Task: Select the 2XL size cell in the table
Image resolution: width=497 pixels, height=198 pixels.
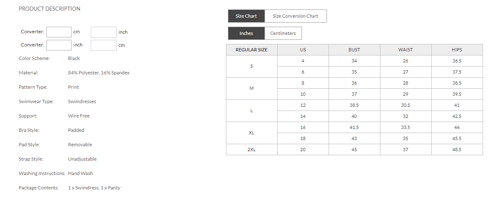Action: click(251, 150)
